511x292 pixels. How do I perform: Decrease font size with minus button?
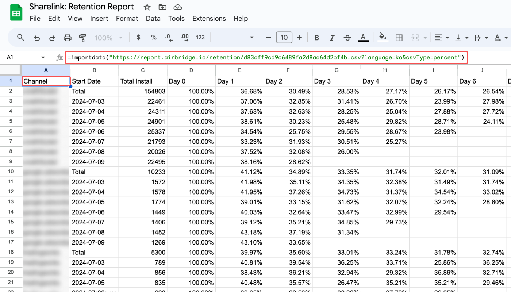(x=269, y=37)
